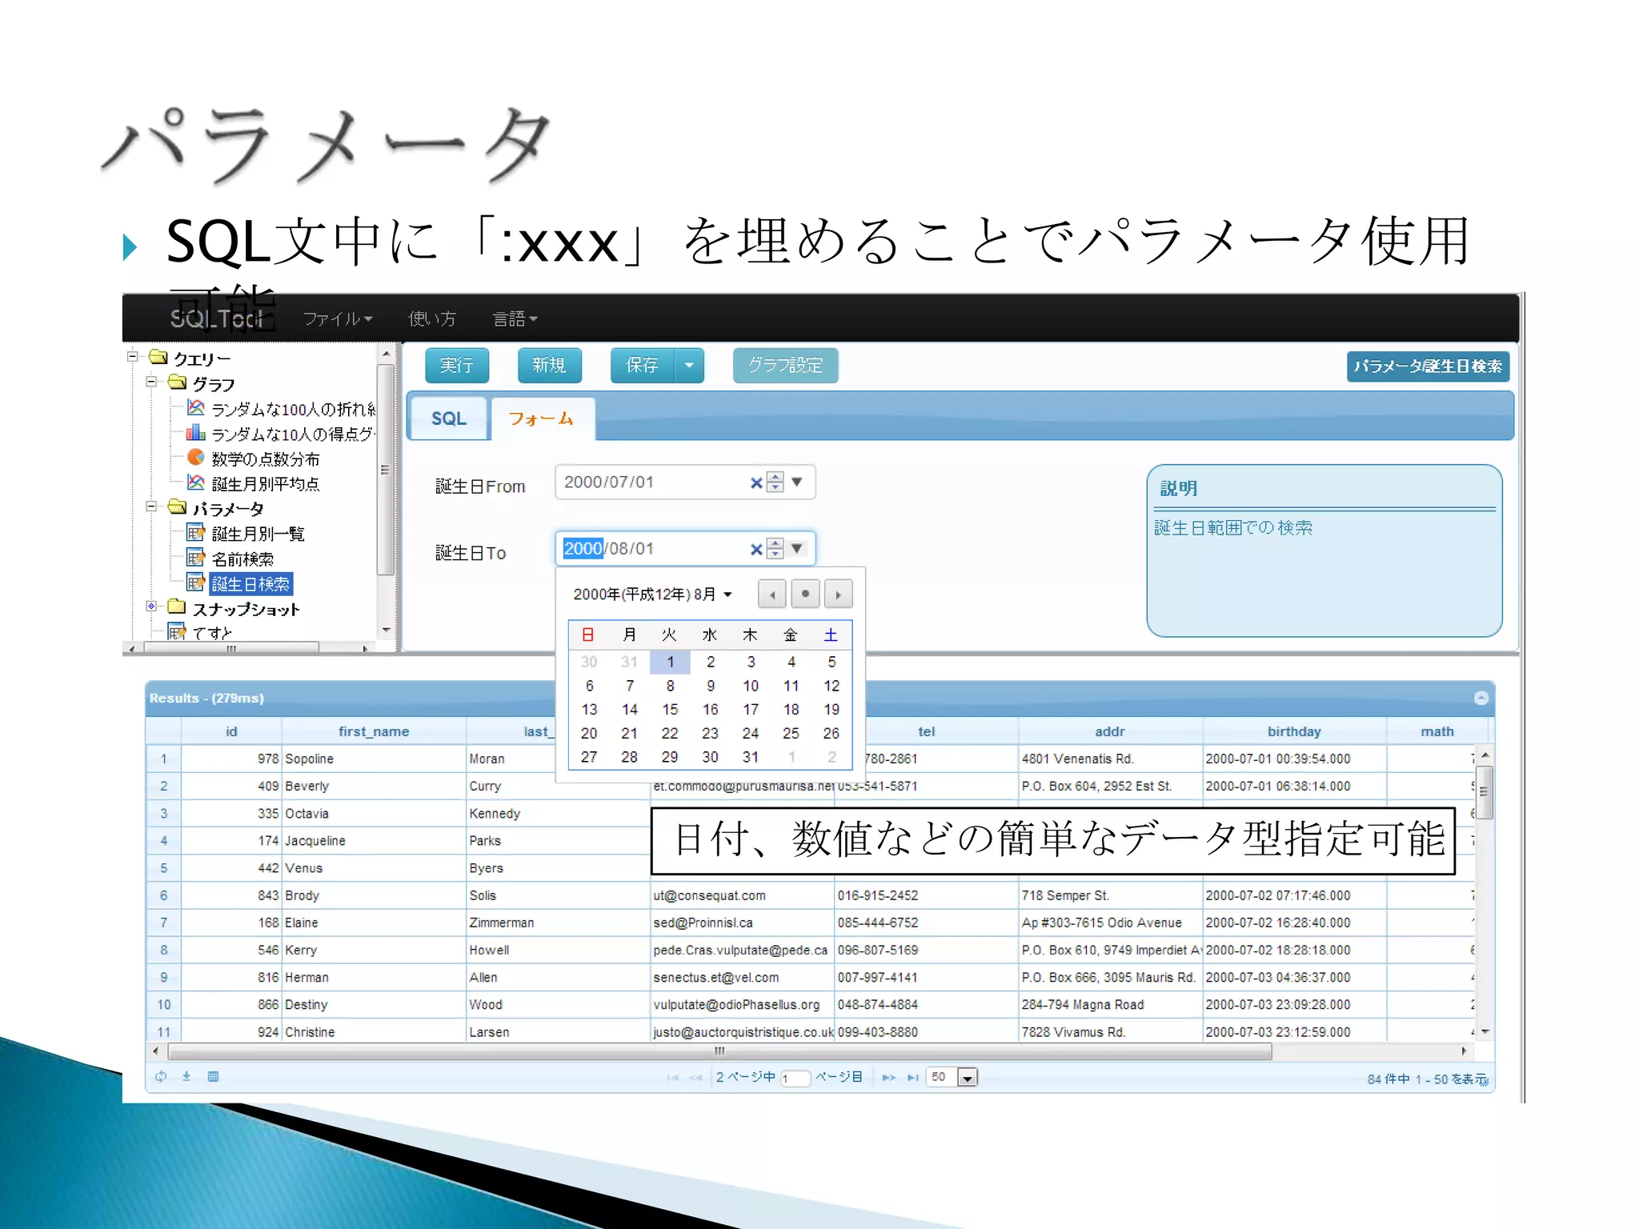This screenshot has height=1229, width=1639.
Task: Go to previous results page
Action: tap(695, 1078)
